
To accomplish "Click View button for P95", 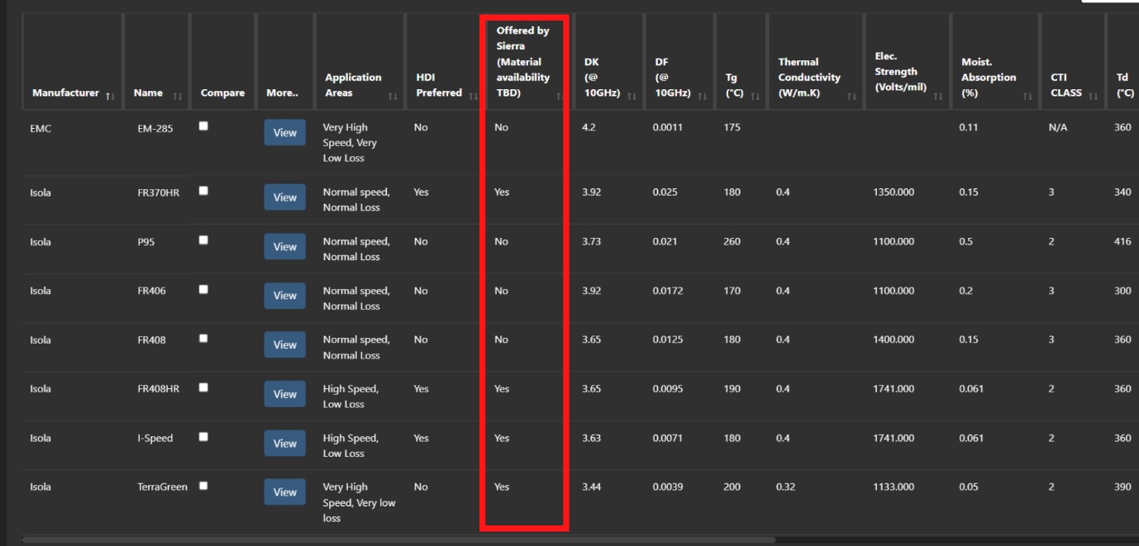I will pyautogui.click(x=285, y=246).
